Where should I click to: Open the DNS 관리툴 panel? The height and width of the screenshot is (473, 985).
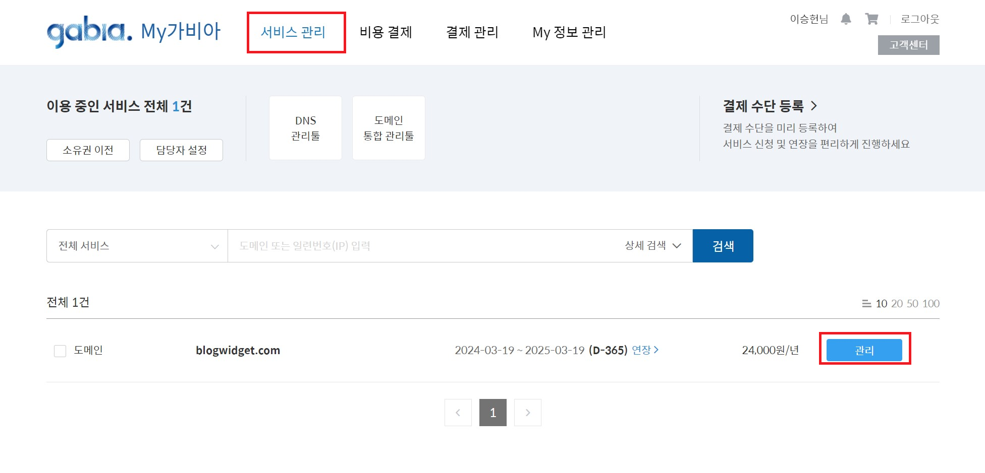[x=305, y=127]
